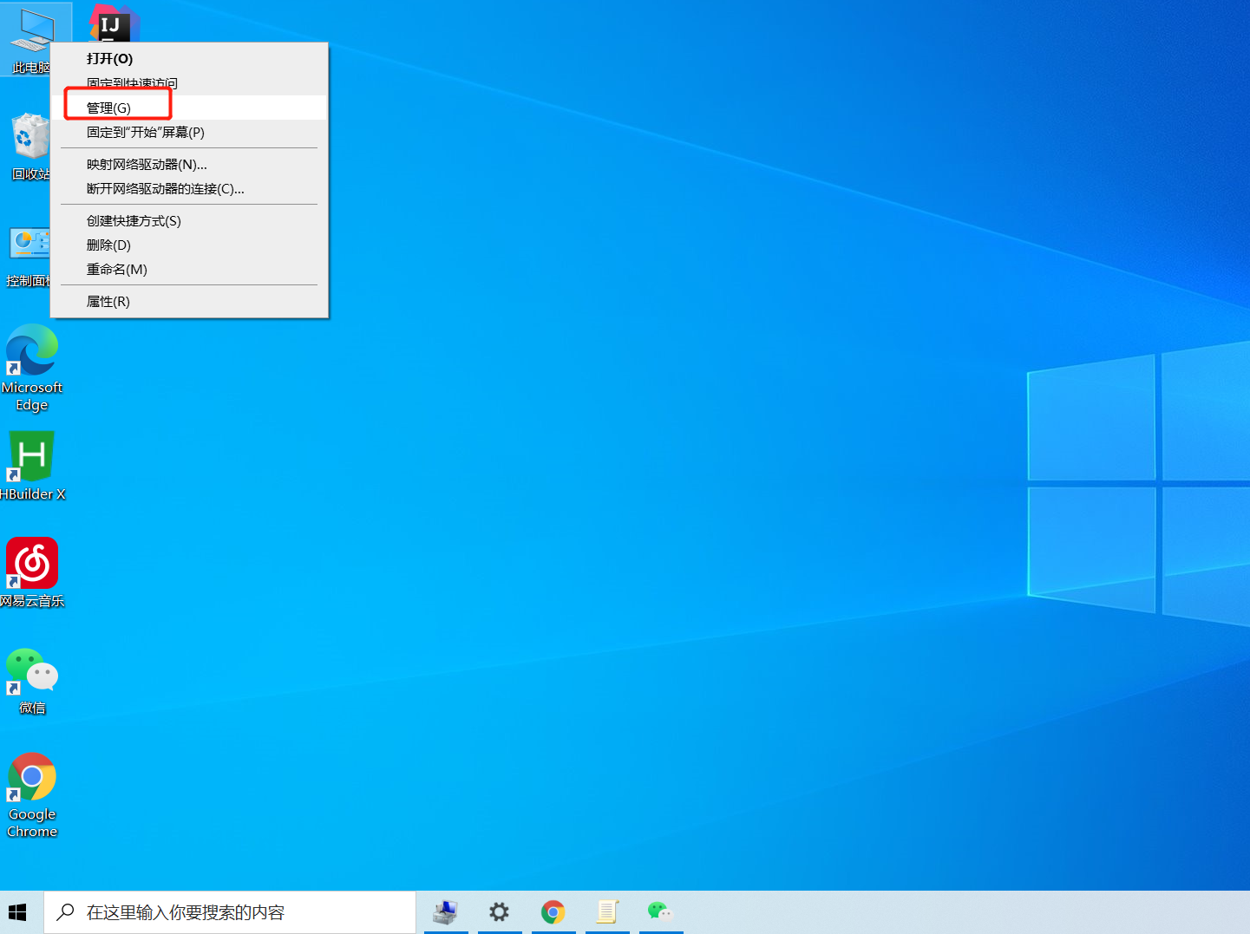Select the IntelliJ IDEA desktop icon
Image resolution: width=1250 pixels, height=934 pixels.
114,23
